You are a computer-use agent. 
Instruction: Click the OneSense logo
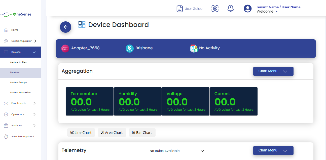click(x=16, y=14)
